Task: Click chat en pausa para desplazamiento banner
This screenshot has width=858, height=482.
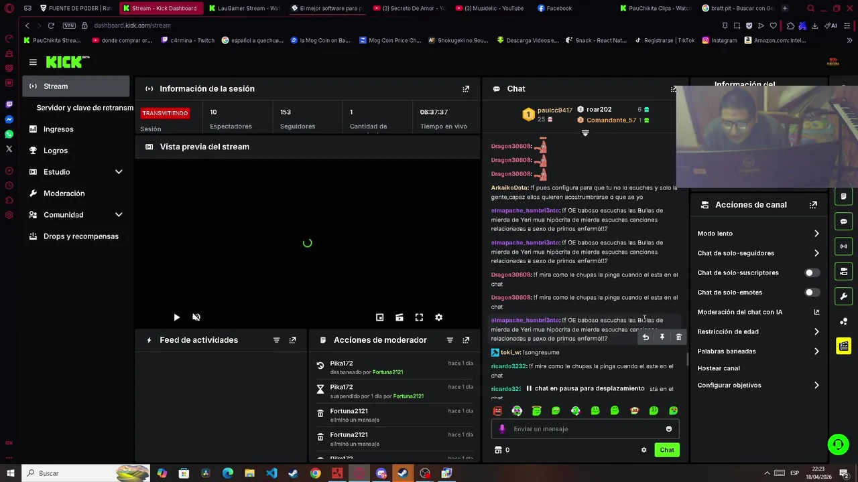Action: click(x=585, y=388)
